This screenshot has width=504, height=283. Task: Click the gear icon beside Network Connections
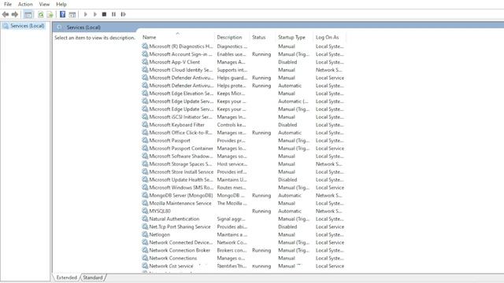(145, 258)
